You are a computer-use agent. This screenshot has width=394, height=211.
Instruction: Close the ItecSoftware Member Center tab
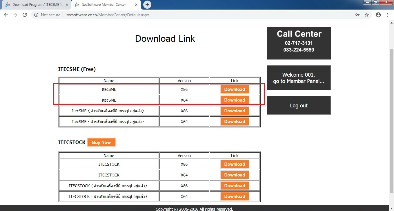click(x=136, y=5)
